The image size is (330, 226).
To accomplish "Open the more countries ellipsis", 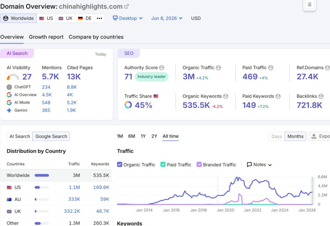I will 99,18.
